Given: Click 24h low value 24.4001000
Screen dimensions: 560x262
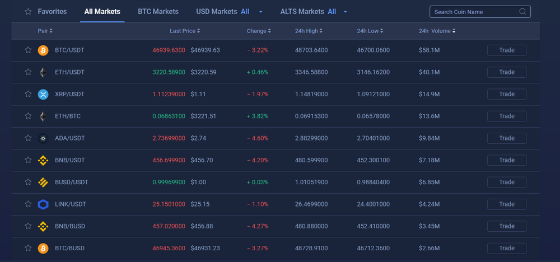Looking at the screenshot, I should point(373,204).
